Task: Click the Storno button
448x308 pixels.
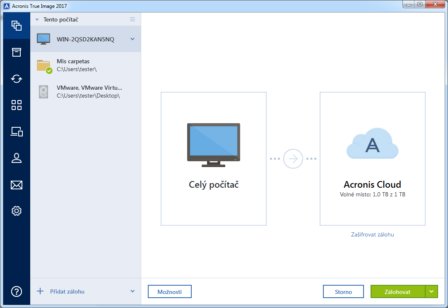Action: tap(343, 291)
